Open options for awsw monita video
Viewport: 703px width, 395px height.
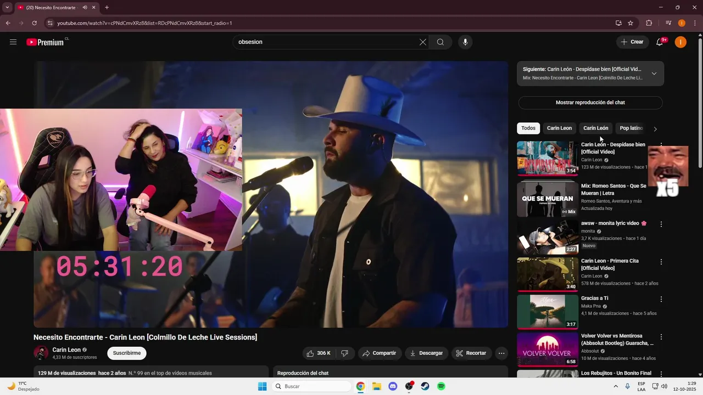(x=661, y=224)
